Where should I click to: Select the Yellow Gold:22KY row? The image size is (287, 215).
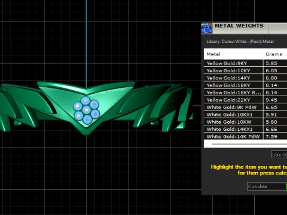pyautogui.click(x=245, y=100)
